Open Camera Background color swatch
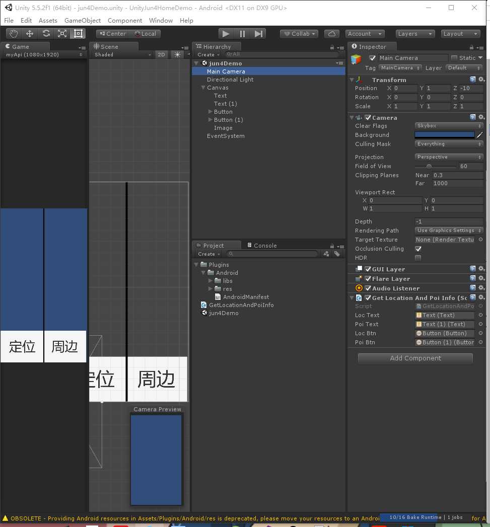 (445, 135)
